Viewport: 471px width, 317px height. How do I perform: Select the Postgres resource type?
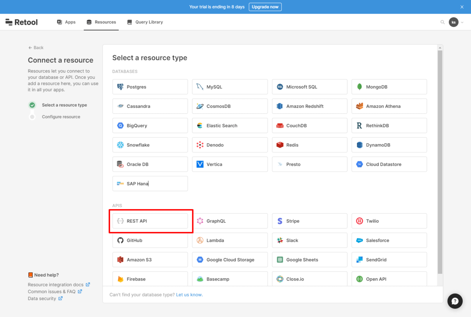coord(150,87)
